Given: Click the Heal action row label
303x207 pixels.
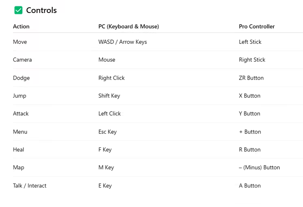Looking at the screenshot, I should click(18, 149).
